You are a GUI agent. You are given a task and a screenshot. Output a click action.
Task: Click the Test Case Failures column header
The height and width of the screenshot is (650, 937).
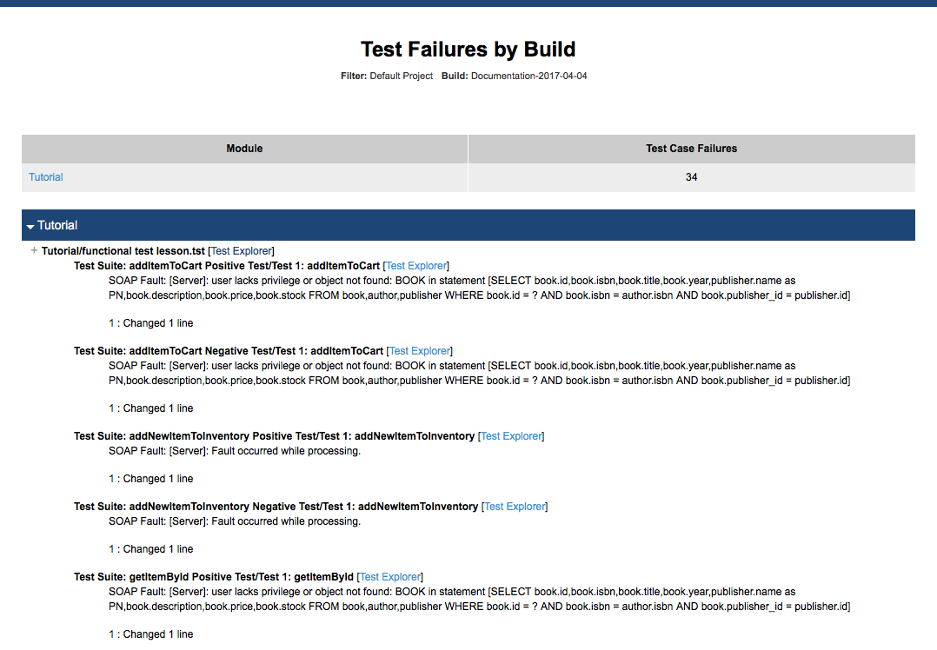pyautogui.click(x=691, y=149)
